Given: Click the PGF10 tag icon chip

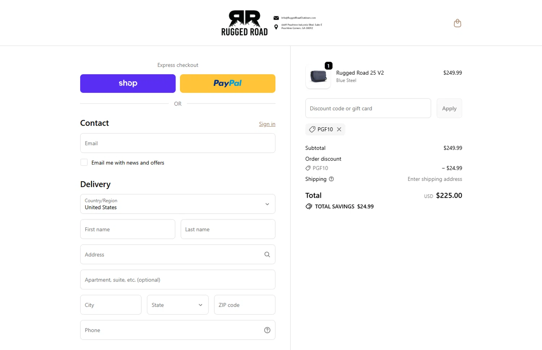Looking at the screenshot, I should pos(312,129).
